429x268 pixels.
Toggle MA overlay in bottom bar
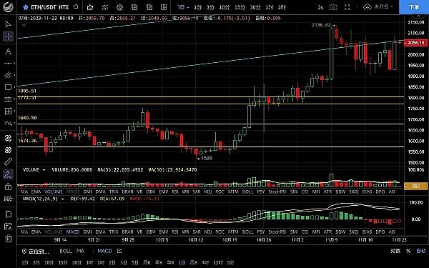(80, 251)
